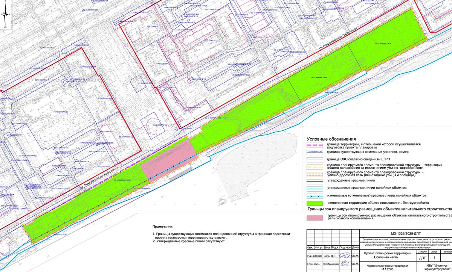The image size is (452, 272).
Task: Click the 'Примечания:' notes heading
Action: click(x=164, y=227)
